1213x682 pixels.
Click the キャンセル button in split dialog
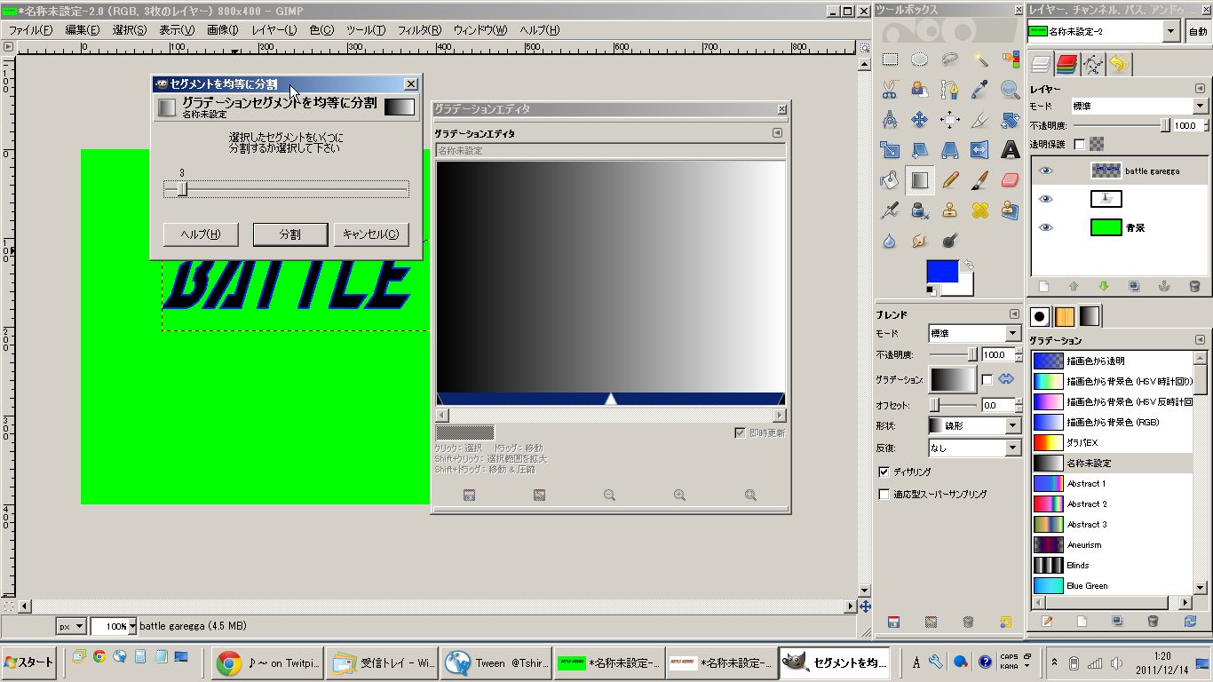pos(371,234)
